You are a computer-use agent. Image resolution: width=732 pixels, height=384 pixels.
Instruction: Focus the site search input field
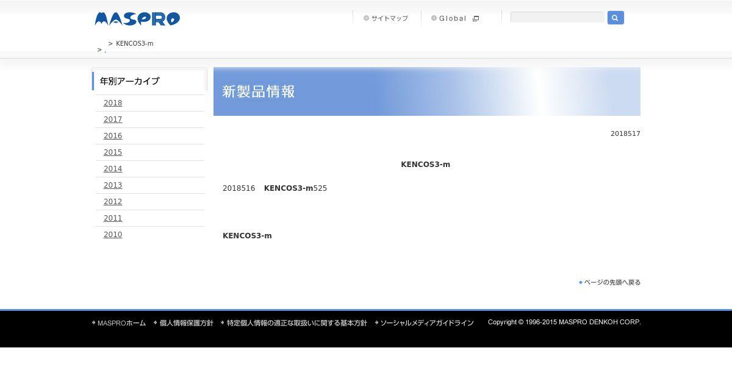[x=557, y=17]
